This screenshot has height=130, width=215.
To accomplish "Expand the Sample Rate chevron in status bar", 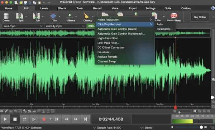I will [x=94, y=127].
